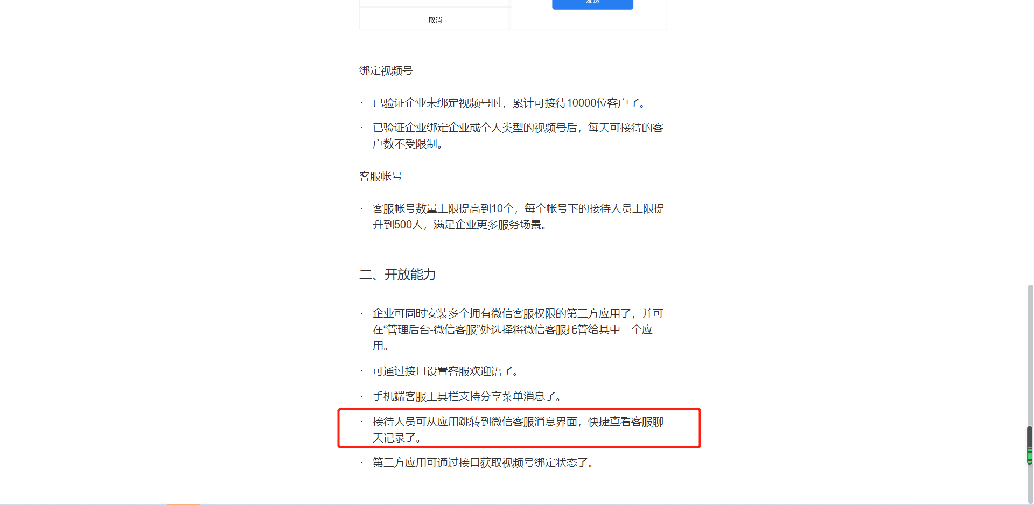
Task: Click the bullet about 客服帐号数量上限提高到10个
Action: (x=519, y=216)
